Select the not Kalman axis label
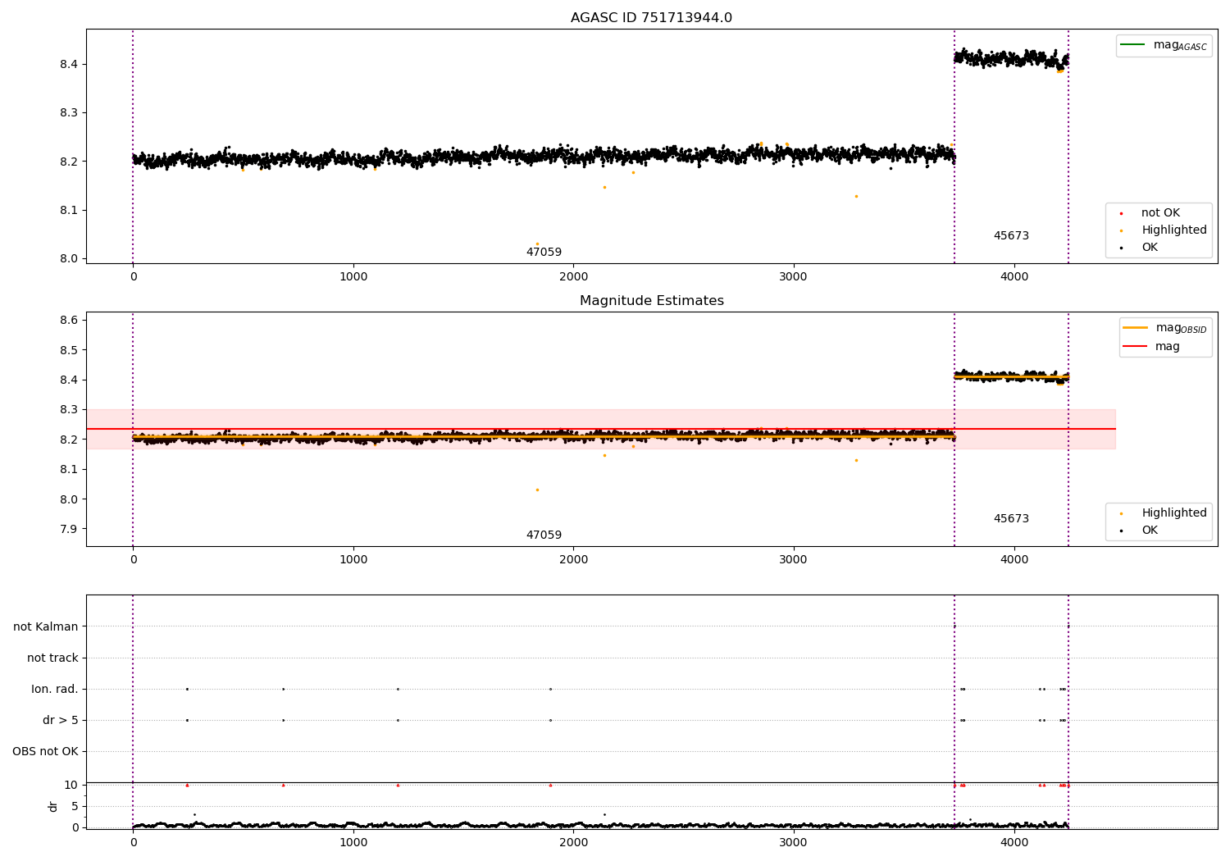This screenshot has height=861, width=1230. (46, 626)
